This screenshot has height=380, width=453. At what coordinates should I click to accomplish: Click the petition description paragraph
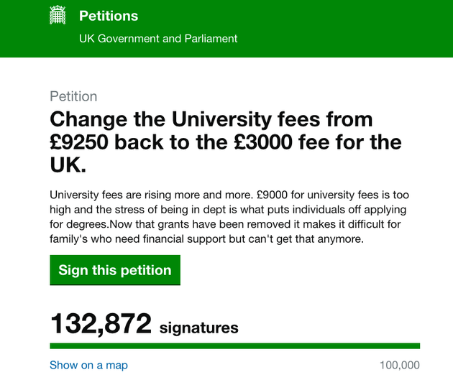229,217
